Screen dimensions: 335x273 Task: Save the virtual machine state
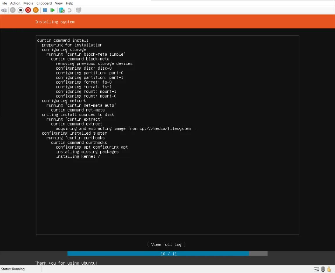pyautogui.click(x=35, y=10)
